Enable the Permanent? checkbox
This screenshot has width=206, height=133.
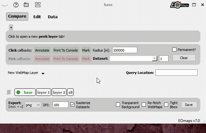(174, 50)
